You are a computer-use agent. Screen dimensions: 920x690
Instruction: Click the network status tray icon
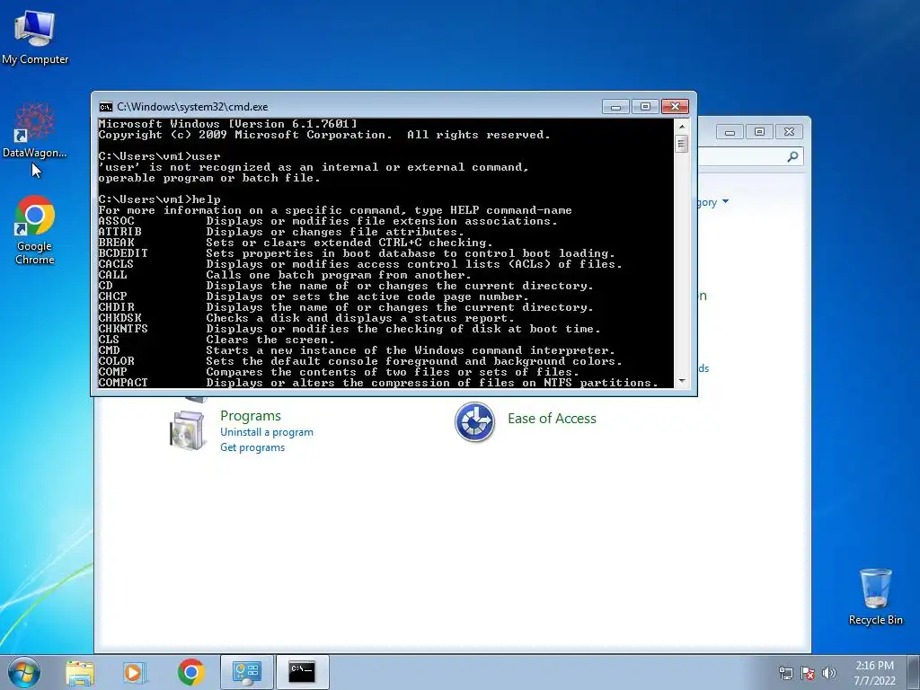785,673
